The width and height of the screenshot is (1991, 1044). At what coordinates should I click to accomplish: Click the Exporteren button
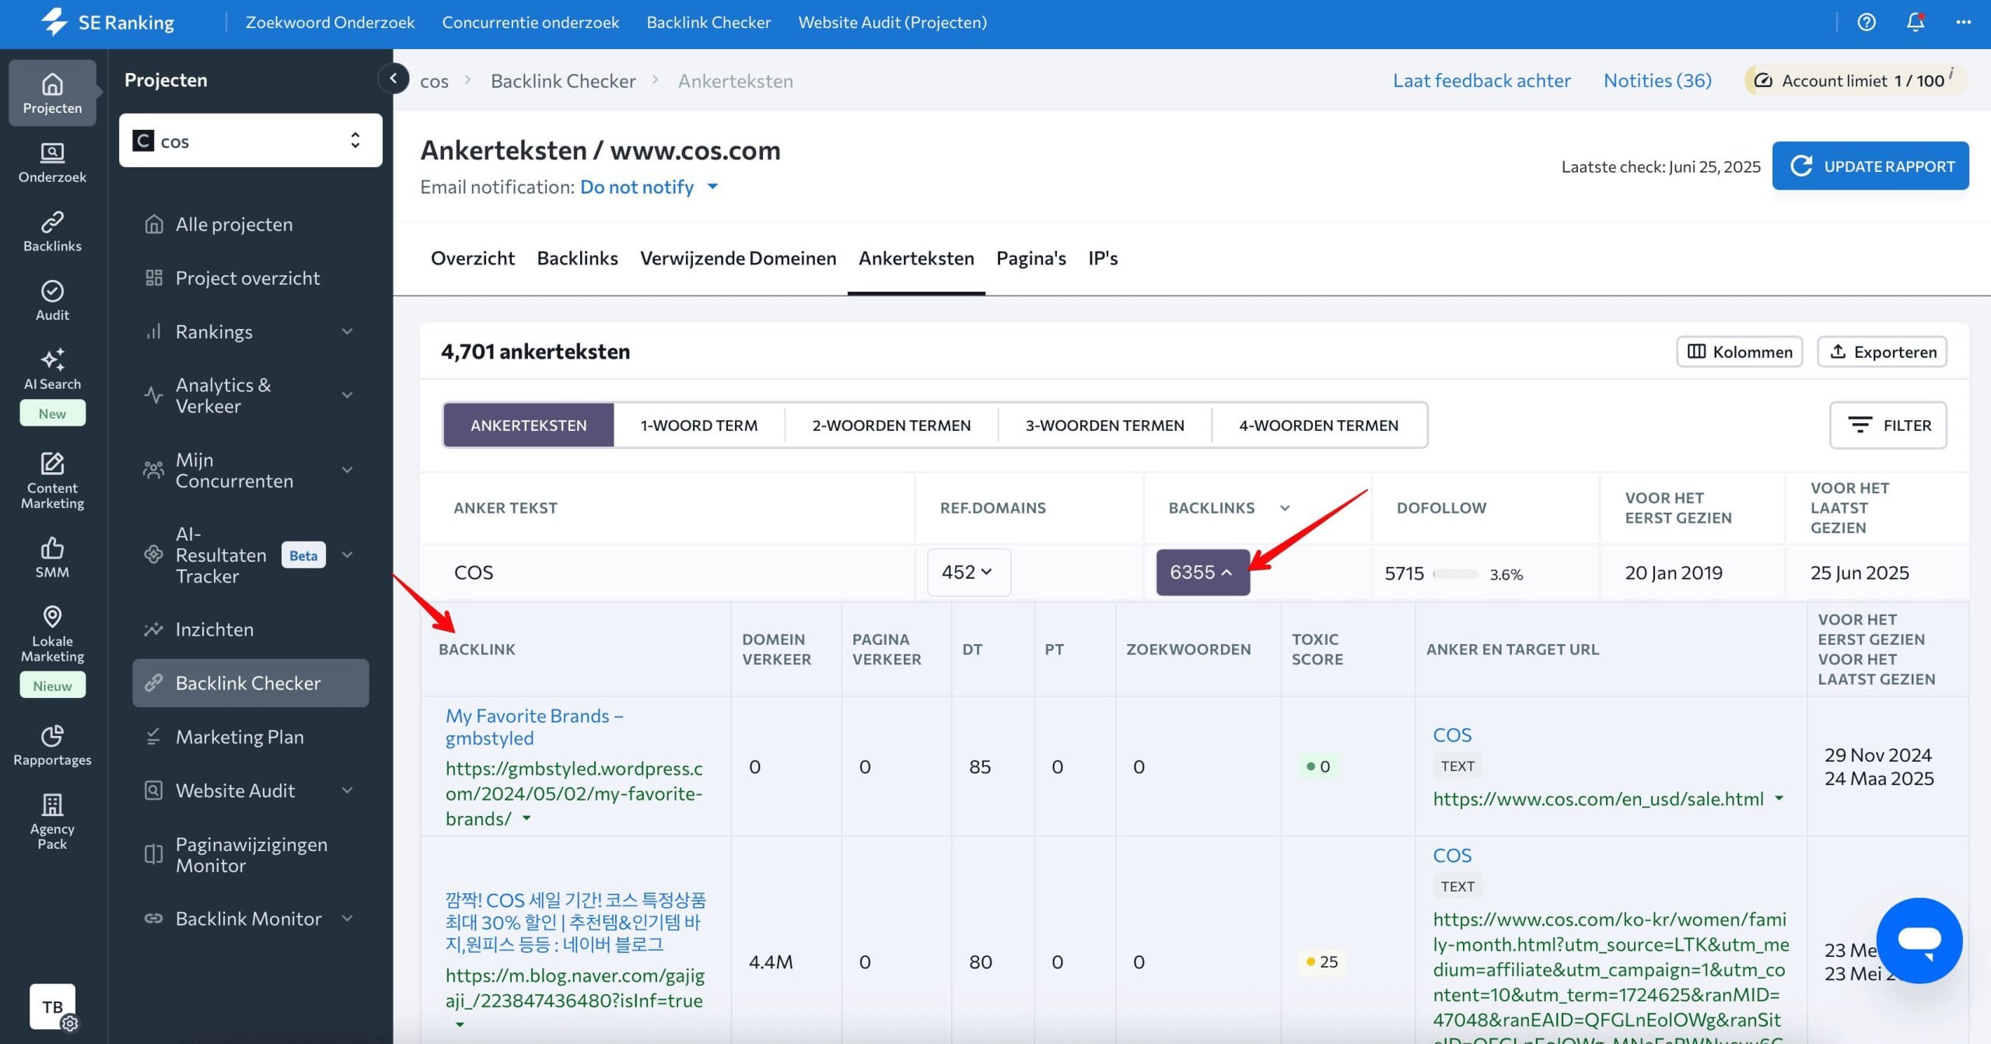[x=1882, y=352]
